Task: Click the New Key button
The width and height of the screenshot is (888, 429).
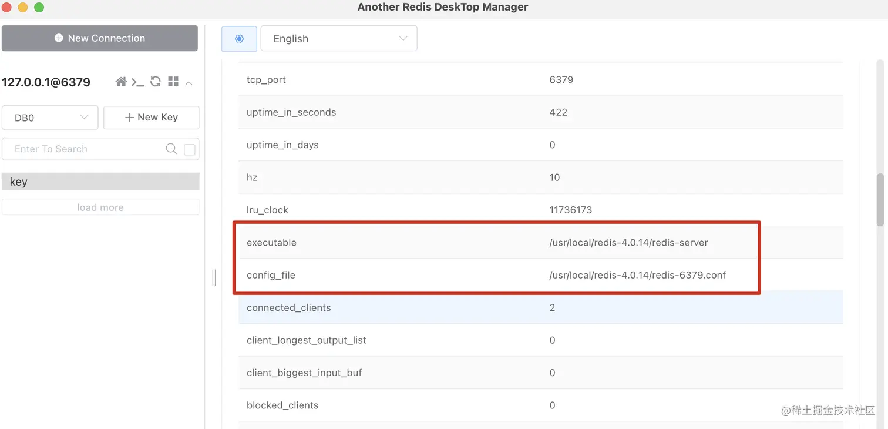Action: (x=152, y=118)
